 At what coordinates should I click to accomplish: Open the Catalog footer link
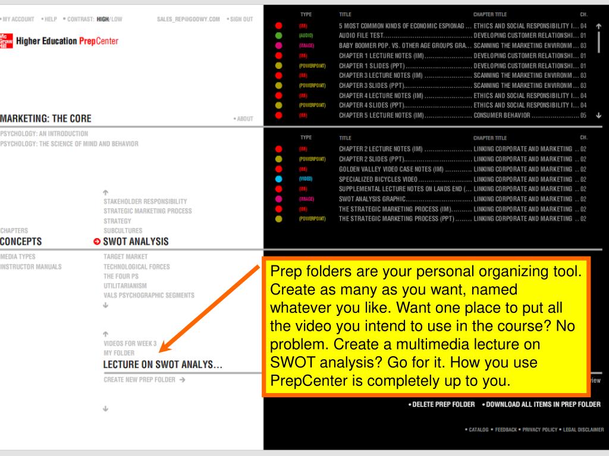click(x=479, y=430)
